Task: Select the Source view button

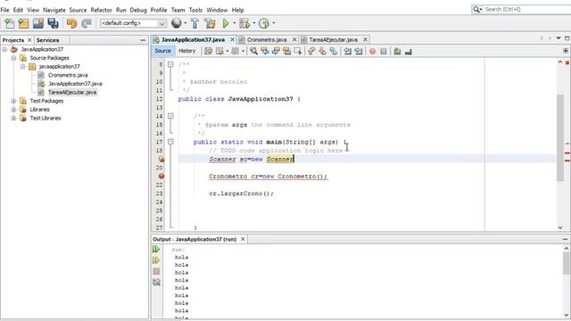Action: coord(162,51)
